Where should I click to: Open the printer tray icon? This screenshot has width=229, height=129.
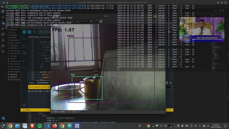204,126
